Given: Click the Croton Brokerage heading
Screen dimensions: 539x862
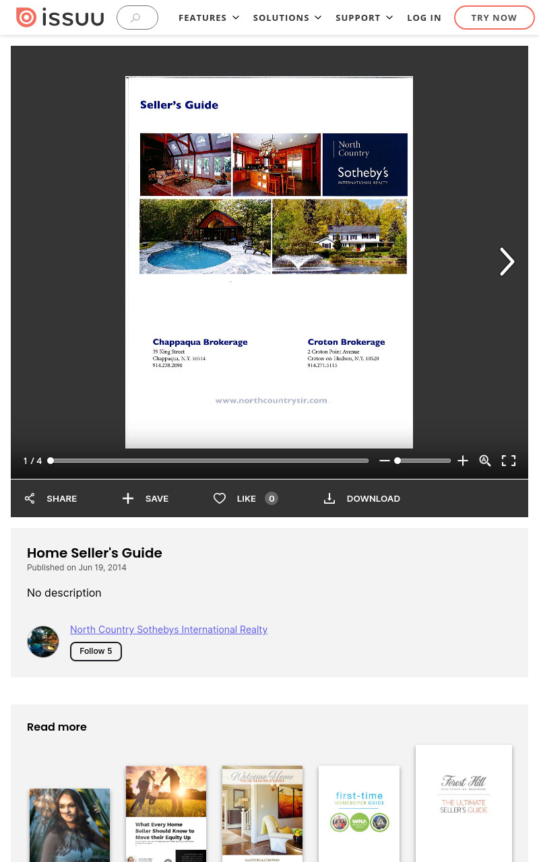Looking at the screenshot, I should point(346,342).
